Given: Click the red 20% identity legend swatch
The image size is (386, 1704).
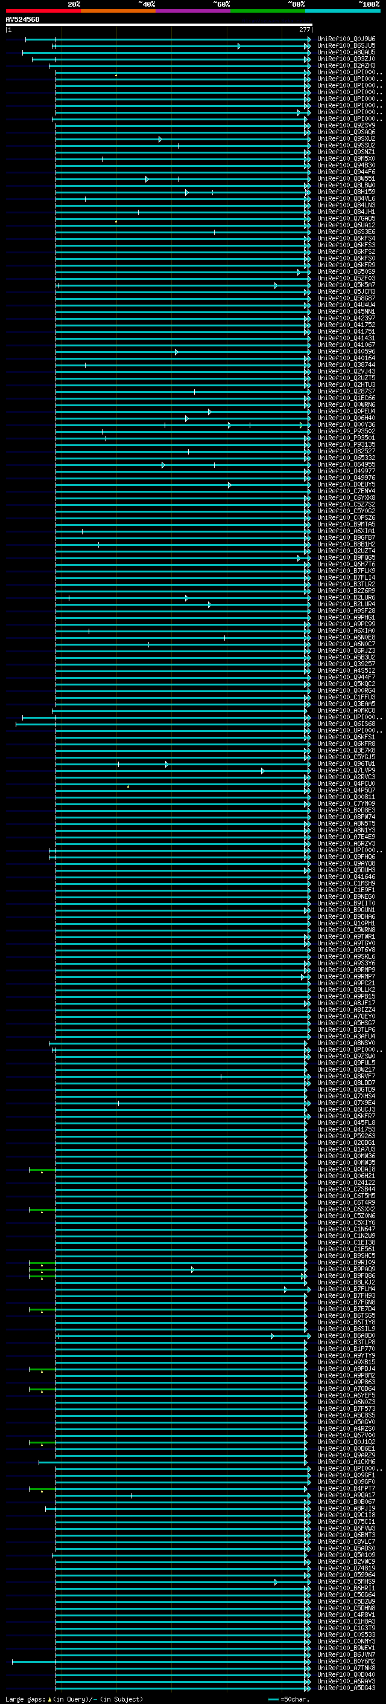Looking at the screenshot, I should [43, 11].
